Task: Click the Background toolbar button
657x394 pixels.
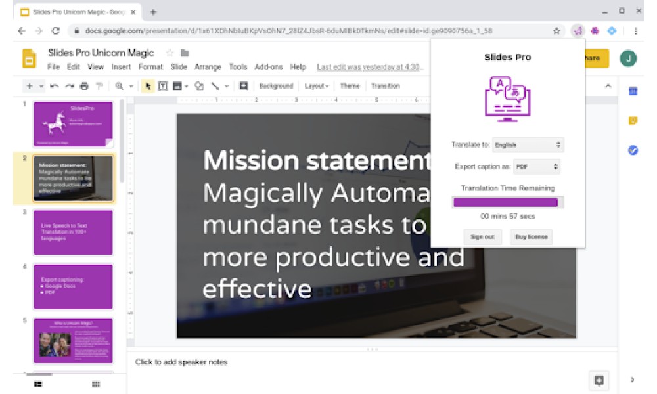Action: 276,86
